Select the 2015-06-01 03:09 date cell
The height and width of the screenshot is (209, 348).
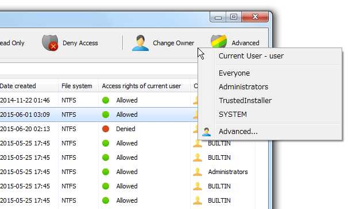(25, 115)
